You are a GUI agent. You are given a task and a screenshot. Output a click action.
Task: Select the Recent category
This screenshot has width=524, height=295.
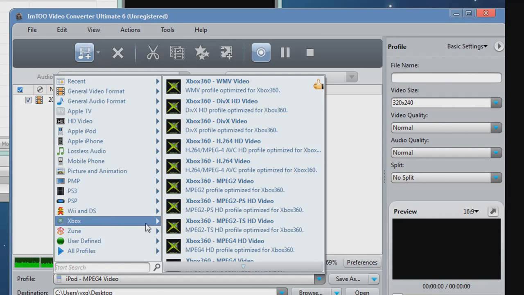[108, 81]
